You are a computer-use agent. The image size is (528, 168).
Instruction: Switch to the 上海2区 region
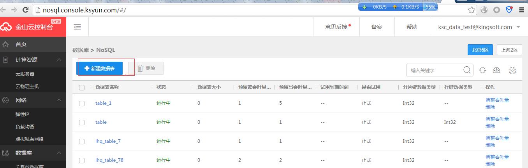pyautogui.click(x=509, y=50)
